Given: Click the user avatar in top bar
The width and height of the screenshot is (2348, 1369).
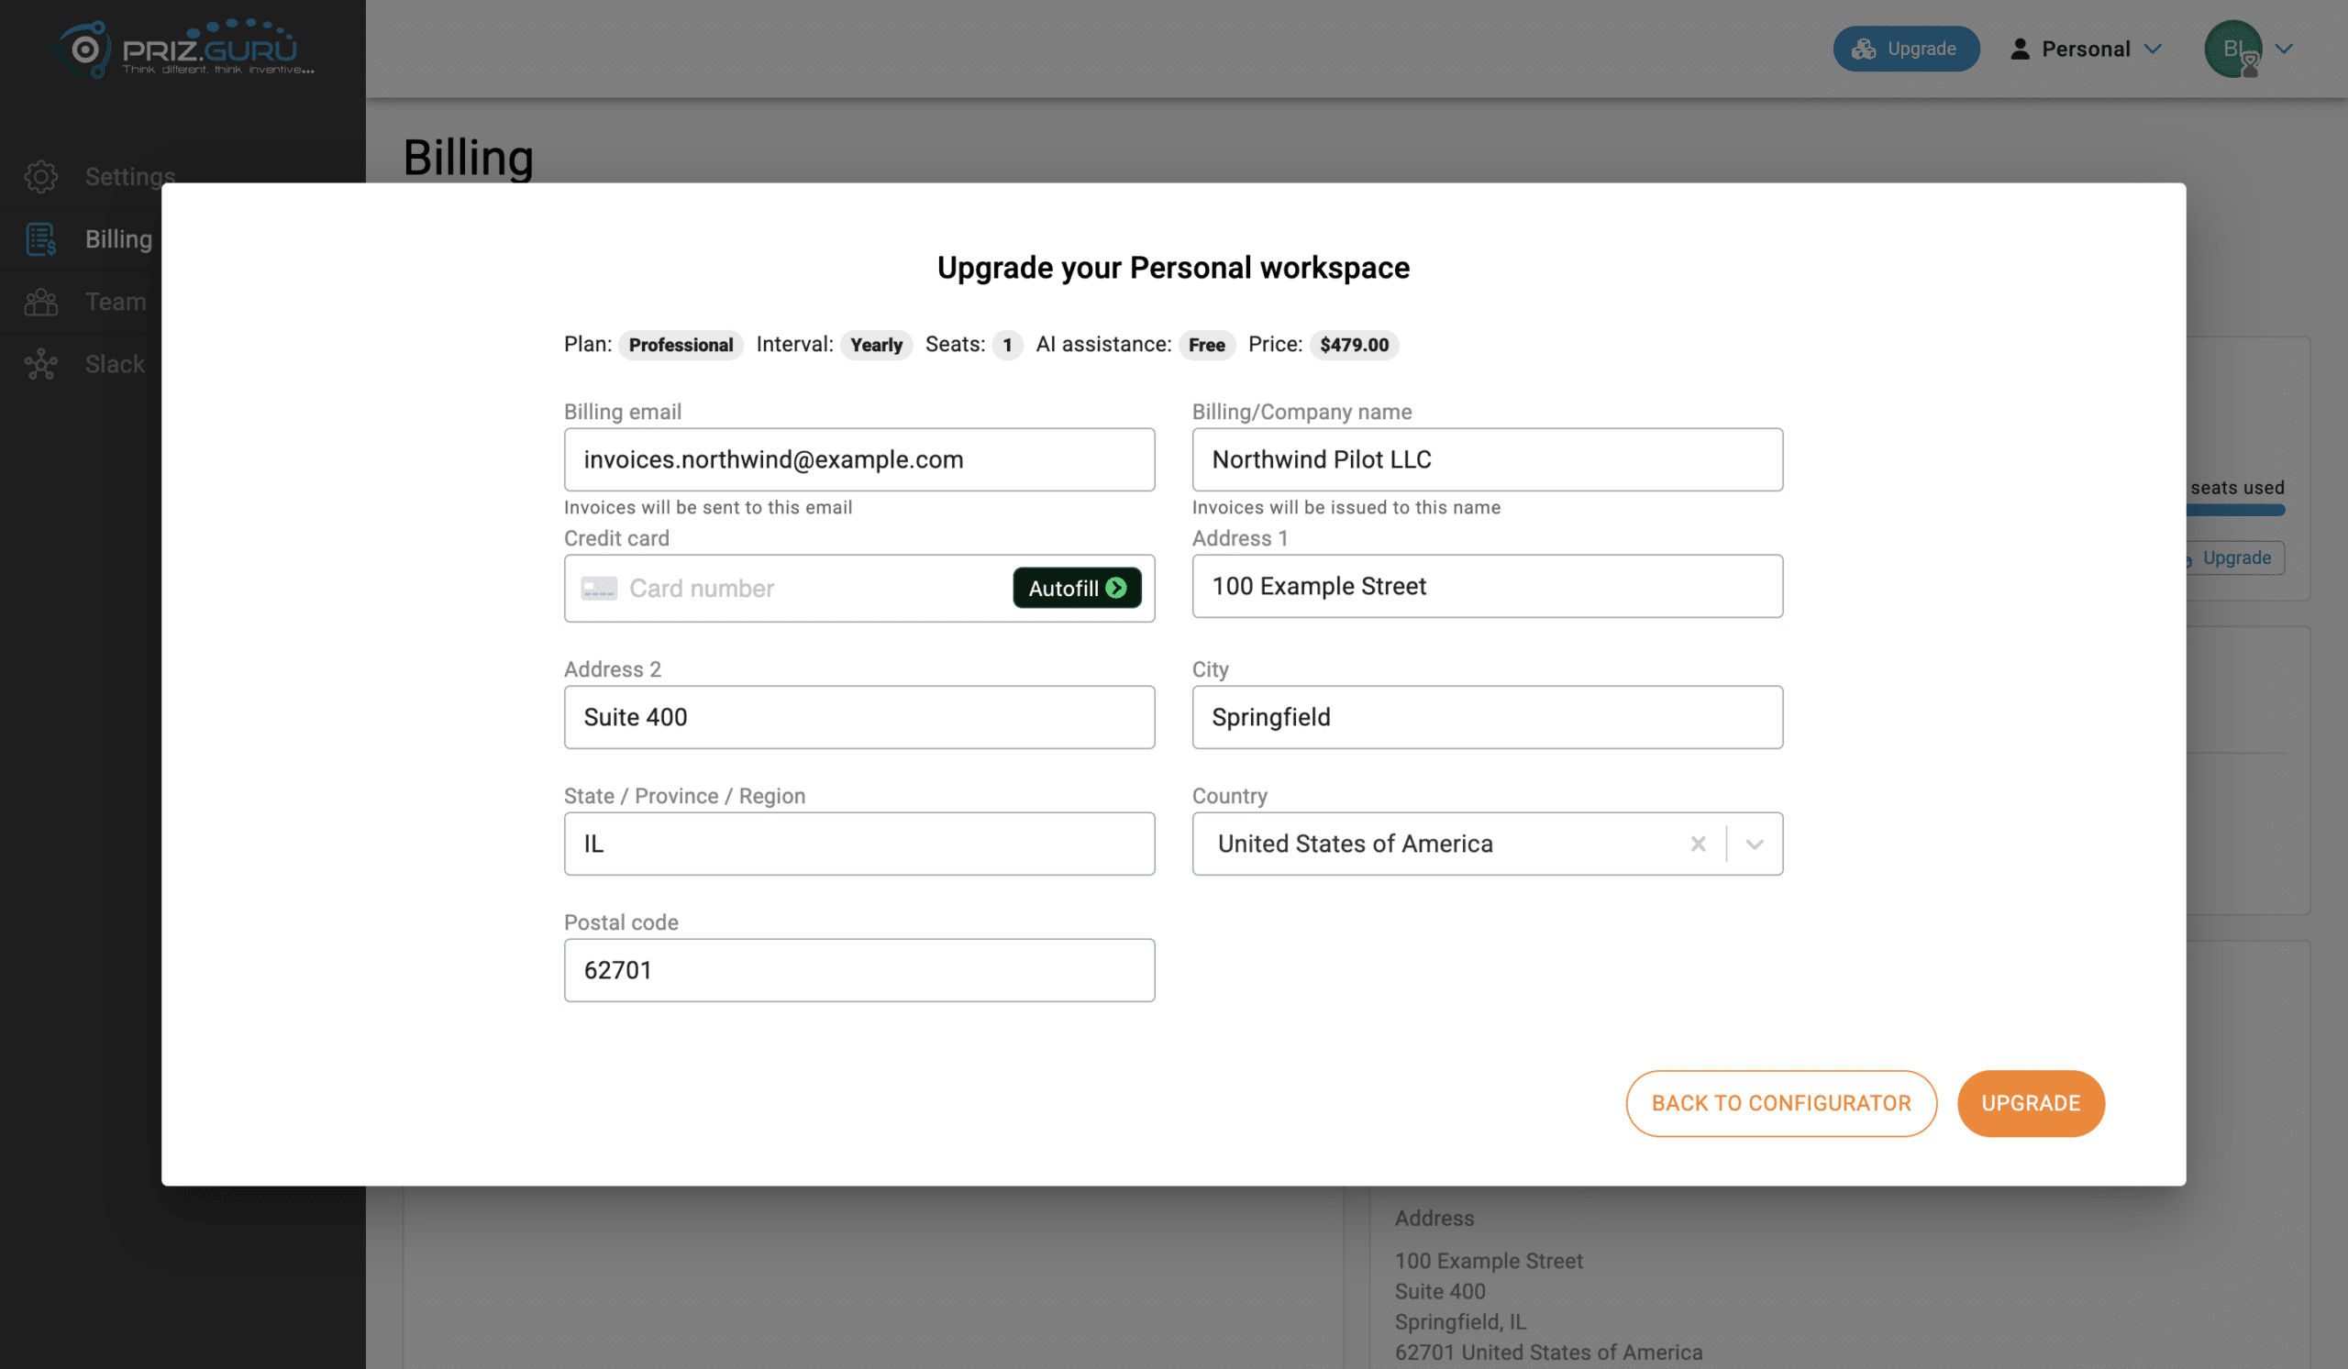Looking at the screenshot, I should point(2232,49).
